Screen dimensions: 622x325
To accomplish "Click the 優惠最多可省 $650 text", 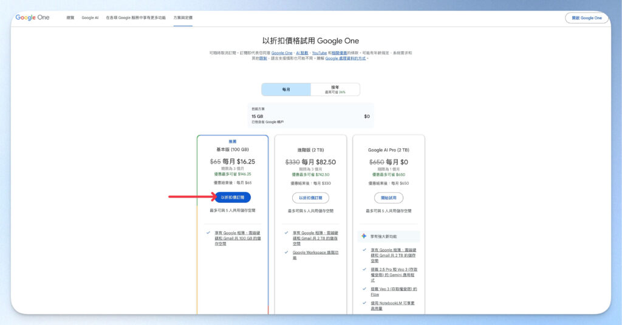I will point(388,174).
